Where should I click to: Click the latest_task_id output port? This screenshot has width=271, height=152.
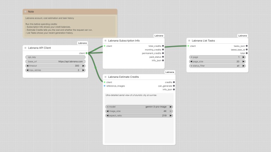(247, 50)
